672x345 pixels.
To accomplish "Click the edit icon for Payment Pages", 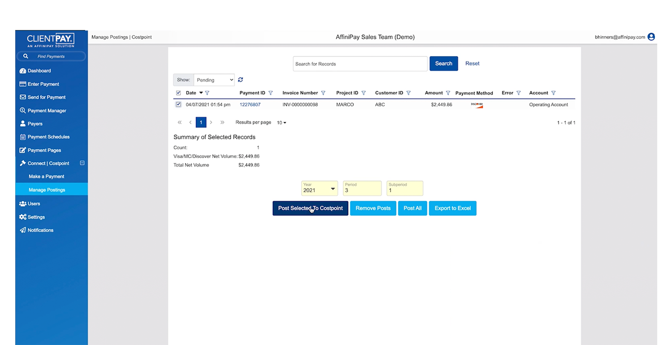I will (23, 151).
